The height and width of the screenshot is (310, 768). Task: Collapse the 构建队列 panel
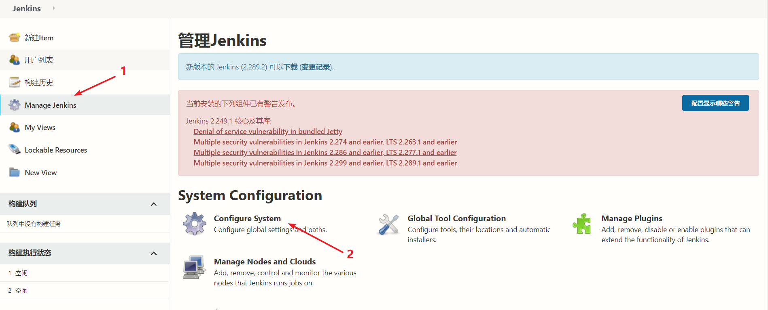(154, 204)
